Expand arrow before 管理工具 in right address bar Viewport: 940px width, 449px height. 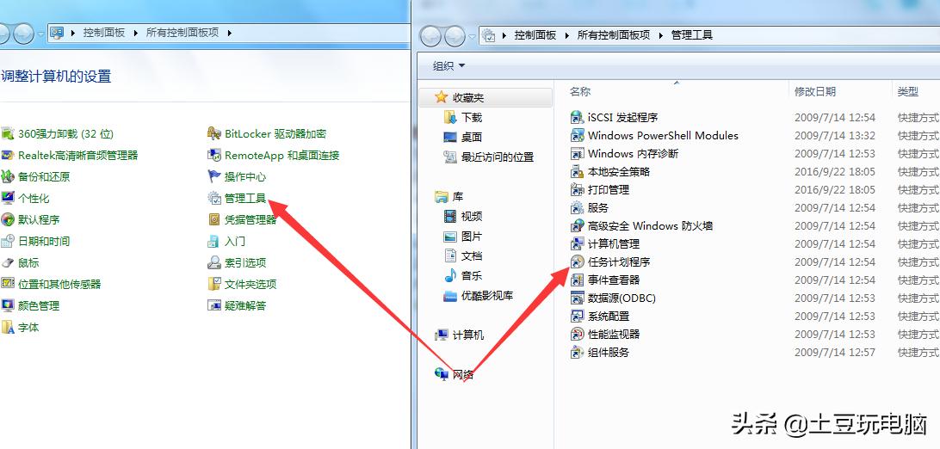click(660, 35)
